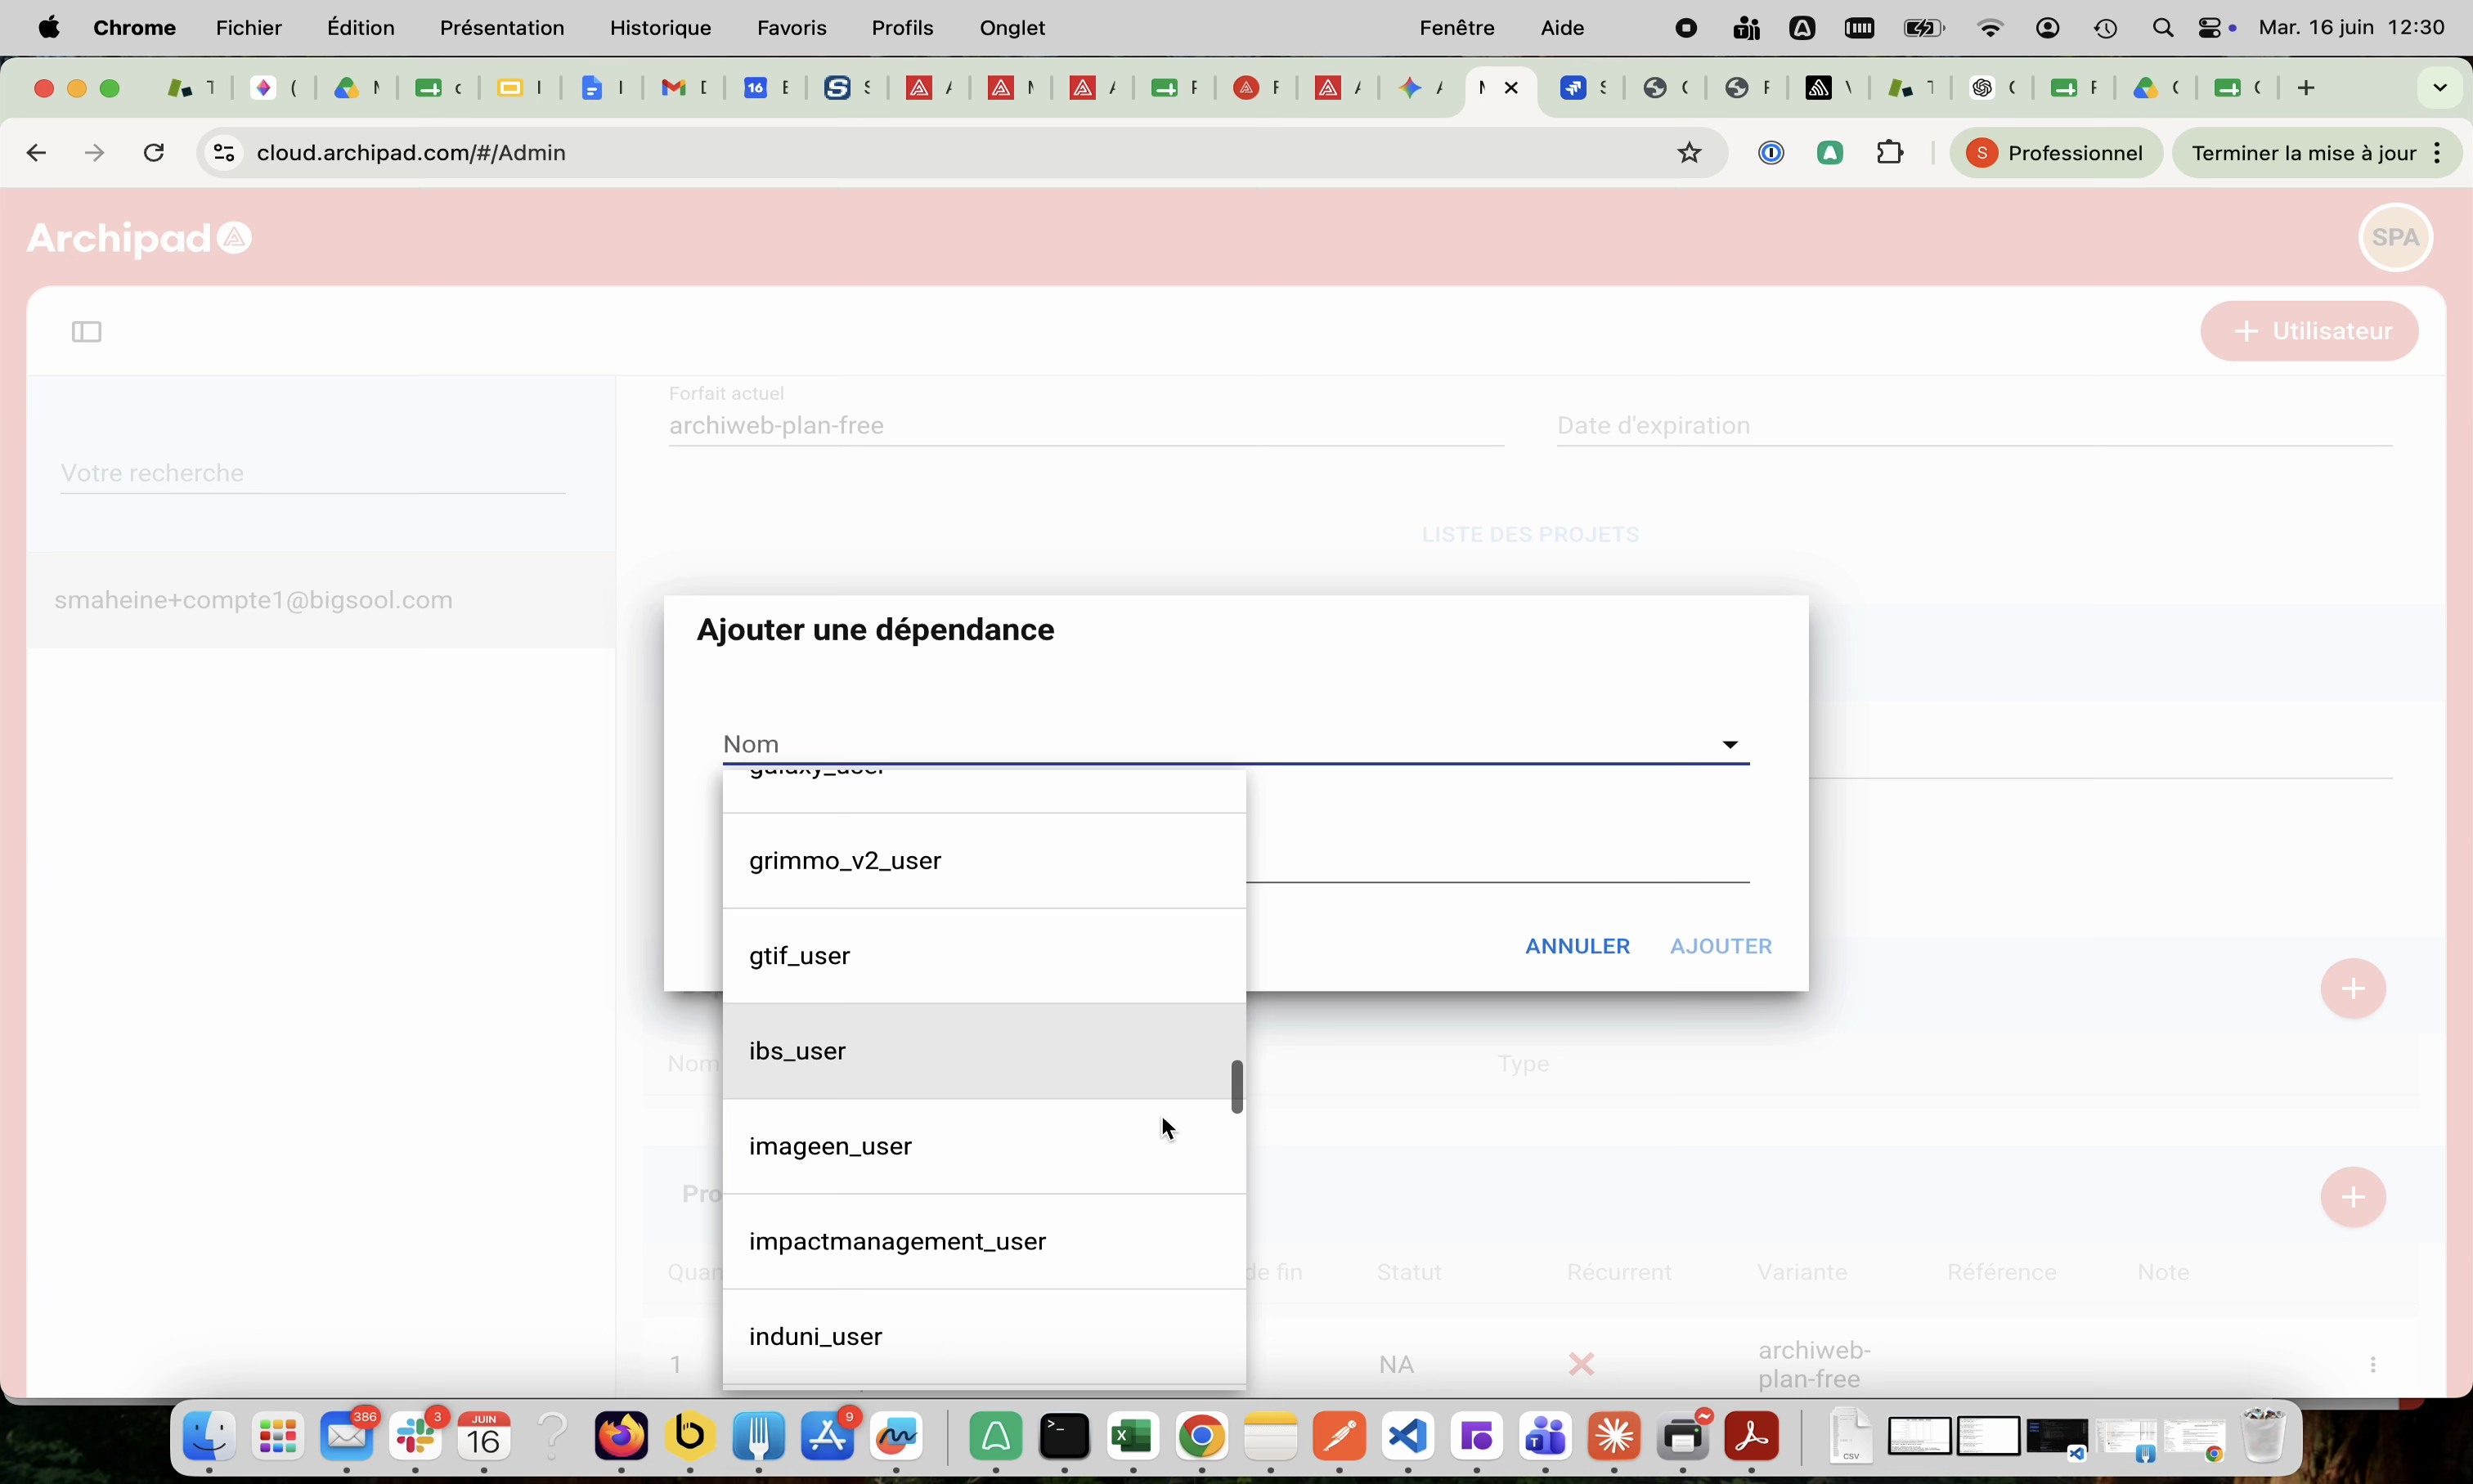Click the SPA user avatar
This screenshot has height=1484, width=2473.
pos(2395,237)
